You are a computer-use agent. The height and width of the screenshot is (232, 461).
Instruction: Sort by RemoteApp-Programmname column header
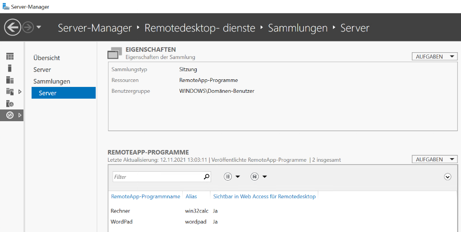click(146, 196)
